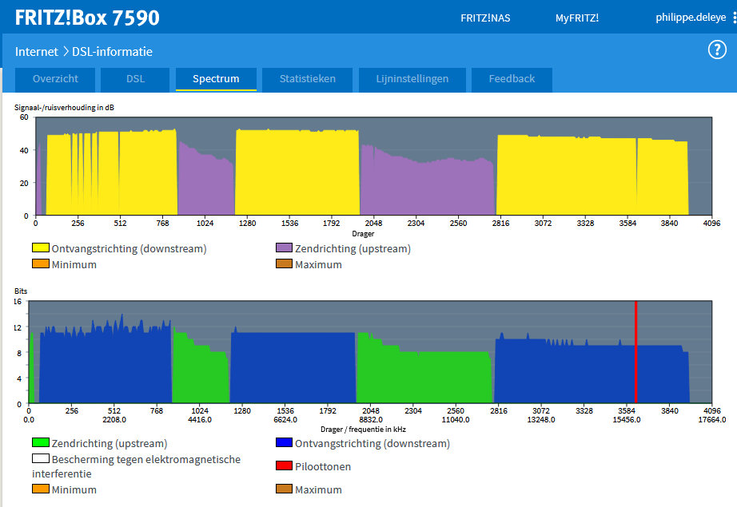This screenshot has height=507, width=737.
Task: Switch to the DSL tab
Action: tap(135, 79)
